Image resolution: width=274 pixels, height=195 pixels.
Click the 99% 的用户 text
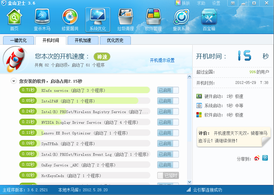[x=259, y=72]
